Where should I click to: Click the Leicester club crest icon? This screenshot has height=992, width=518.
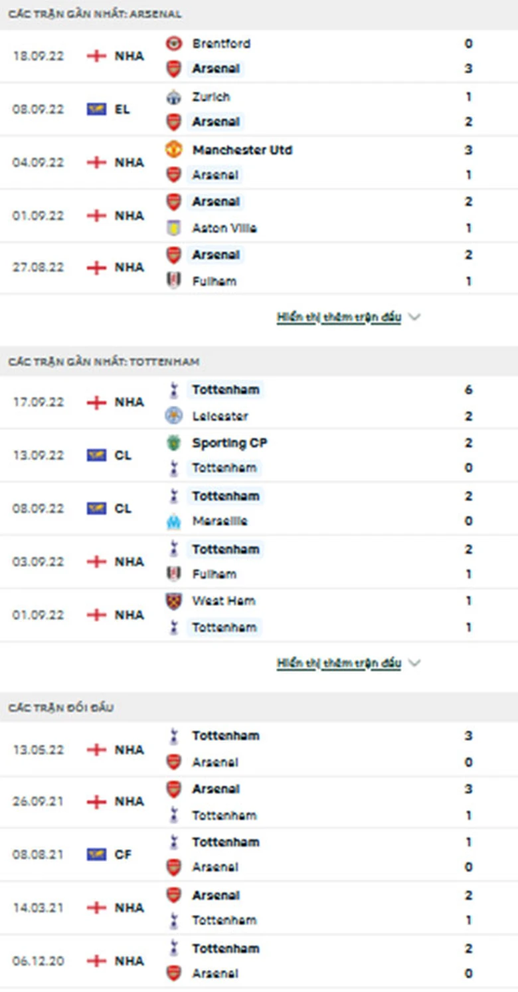pos(173,417)
